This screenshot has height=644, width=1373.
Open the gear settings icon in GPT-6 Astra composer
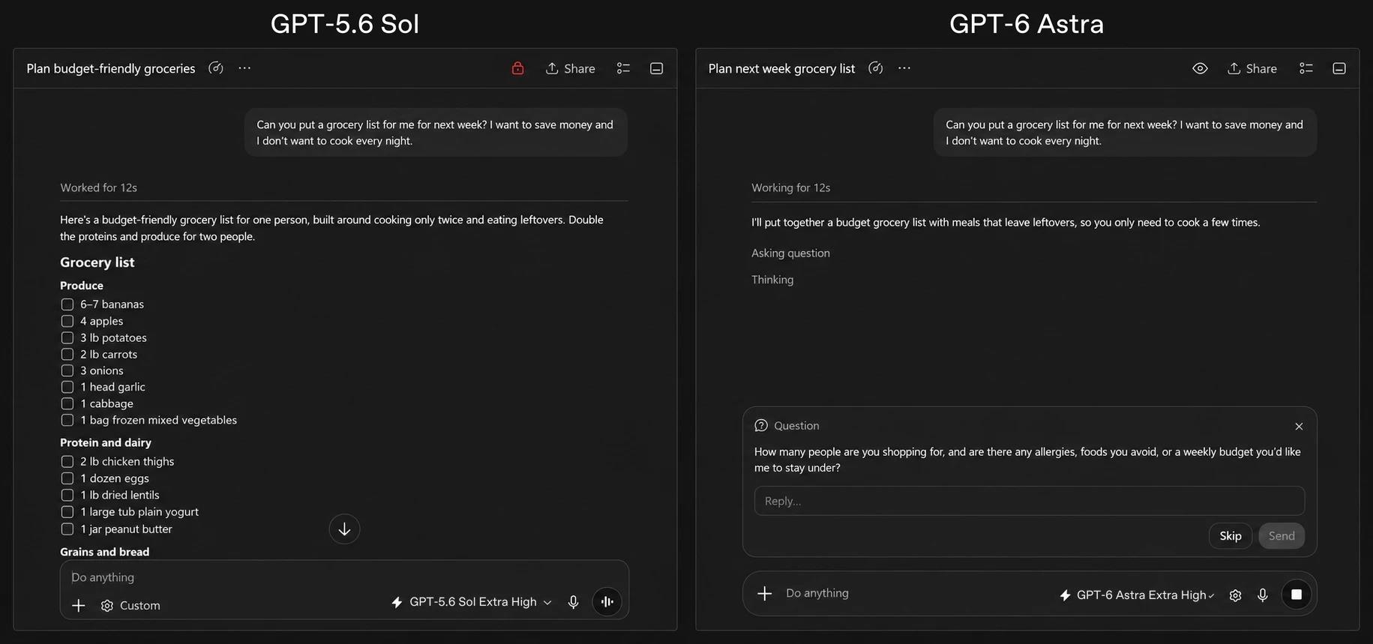coord(1235,595)
